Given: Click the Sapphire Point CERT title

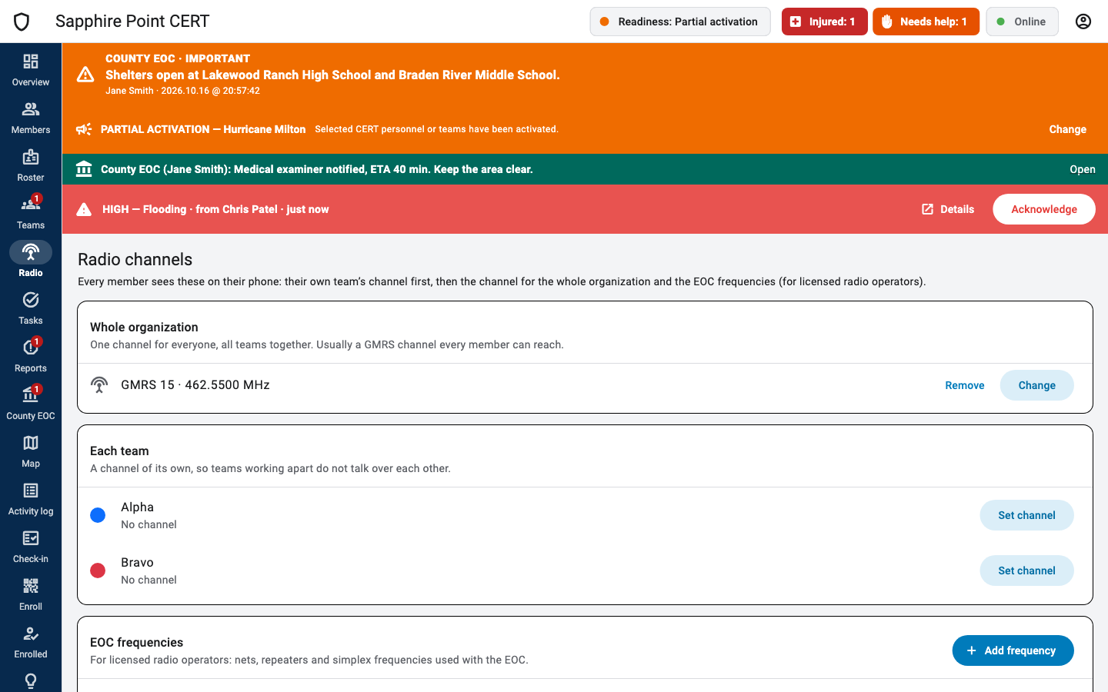Looking at the screenshot, I should [132, 22].
